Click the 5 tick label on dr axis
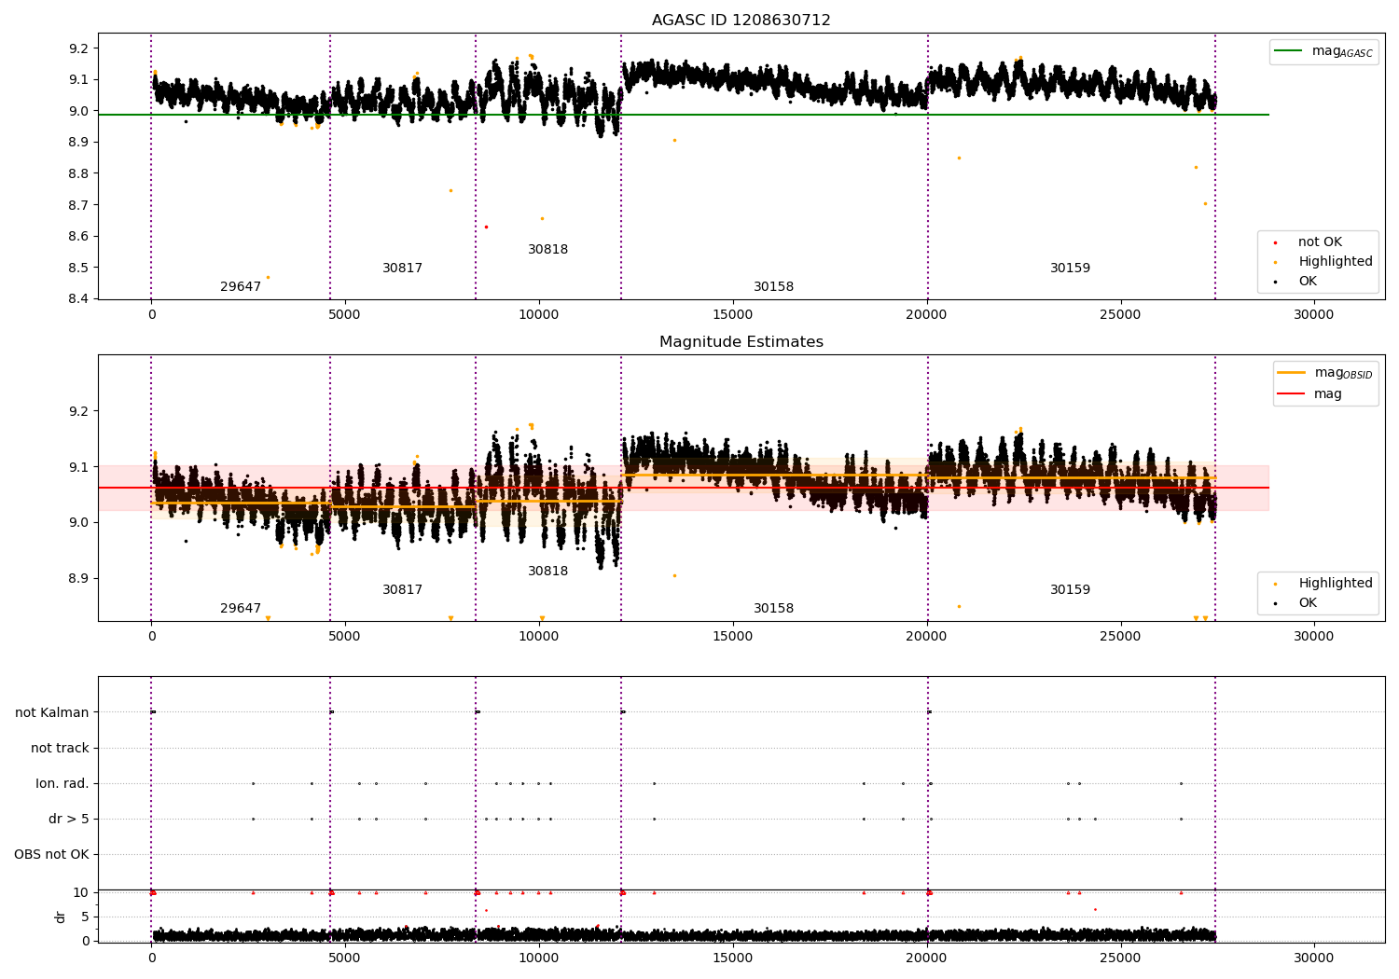Viewport: 1399px width, 979px height. point(85,917)
